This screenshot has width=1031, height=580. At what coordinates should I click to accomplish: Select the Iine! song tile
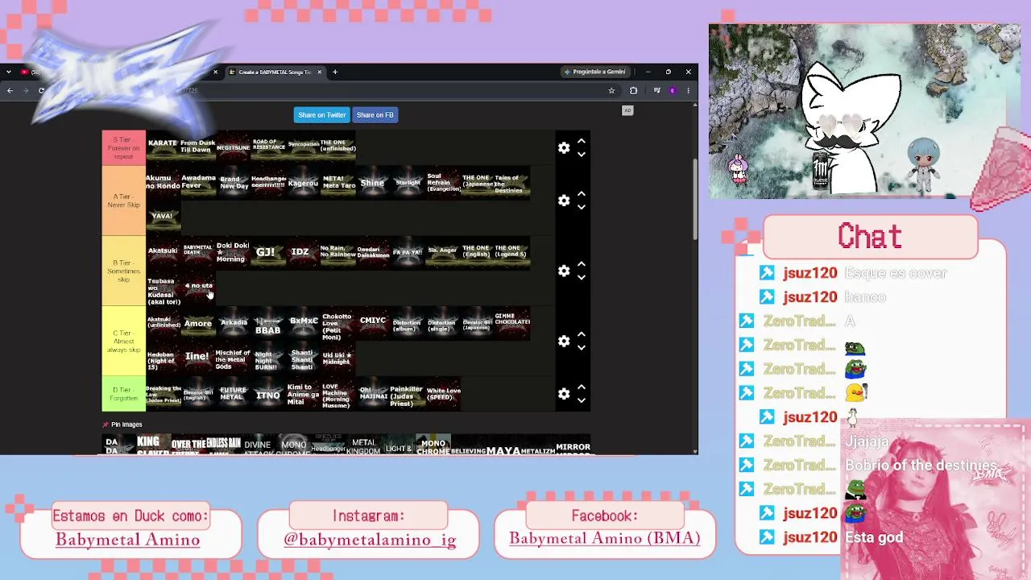(197, 358)
